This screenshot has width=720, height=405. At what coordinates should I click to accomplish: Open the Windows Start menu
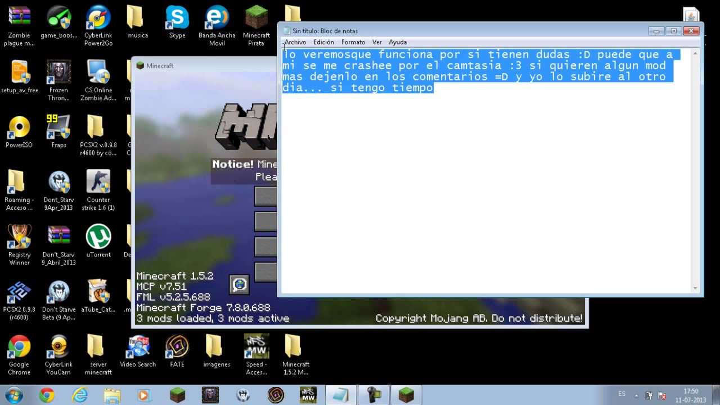(13, 394)
